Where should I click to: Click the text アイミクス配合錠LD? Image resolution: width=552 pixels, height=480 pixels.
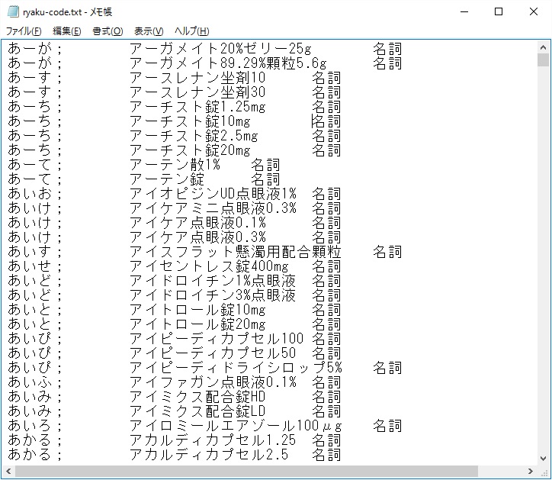[197, 411]
